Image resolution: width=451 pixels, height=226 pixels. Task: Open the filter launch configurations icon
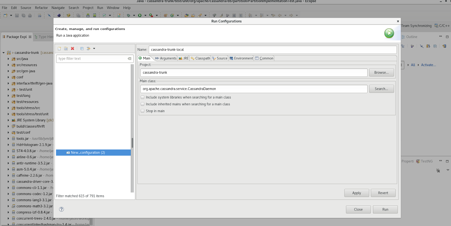(x=88, y=49)
